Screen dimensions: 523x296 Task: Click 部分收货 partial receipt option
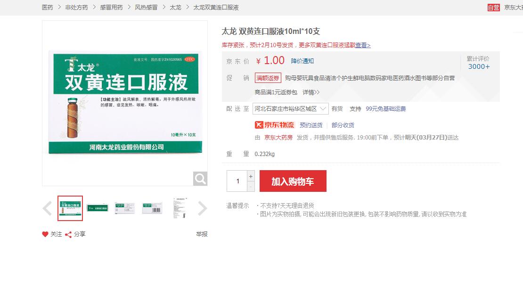(343, 125)
